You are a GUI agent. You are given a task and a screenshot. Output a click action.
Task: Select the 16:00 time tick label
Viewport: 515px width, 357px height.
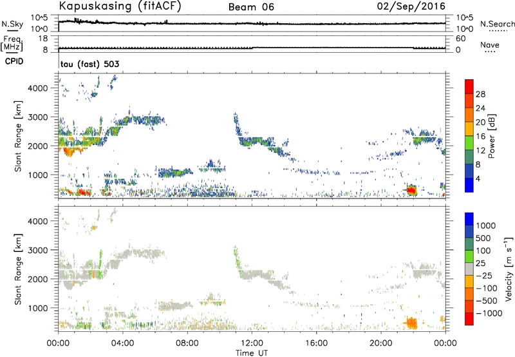(316, 343)
